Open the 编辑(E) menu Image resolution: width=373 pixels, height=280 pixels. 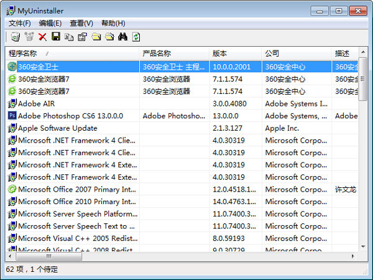tap(50, 24)
